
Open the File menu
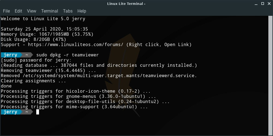[6, 11]
